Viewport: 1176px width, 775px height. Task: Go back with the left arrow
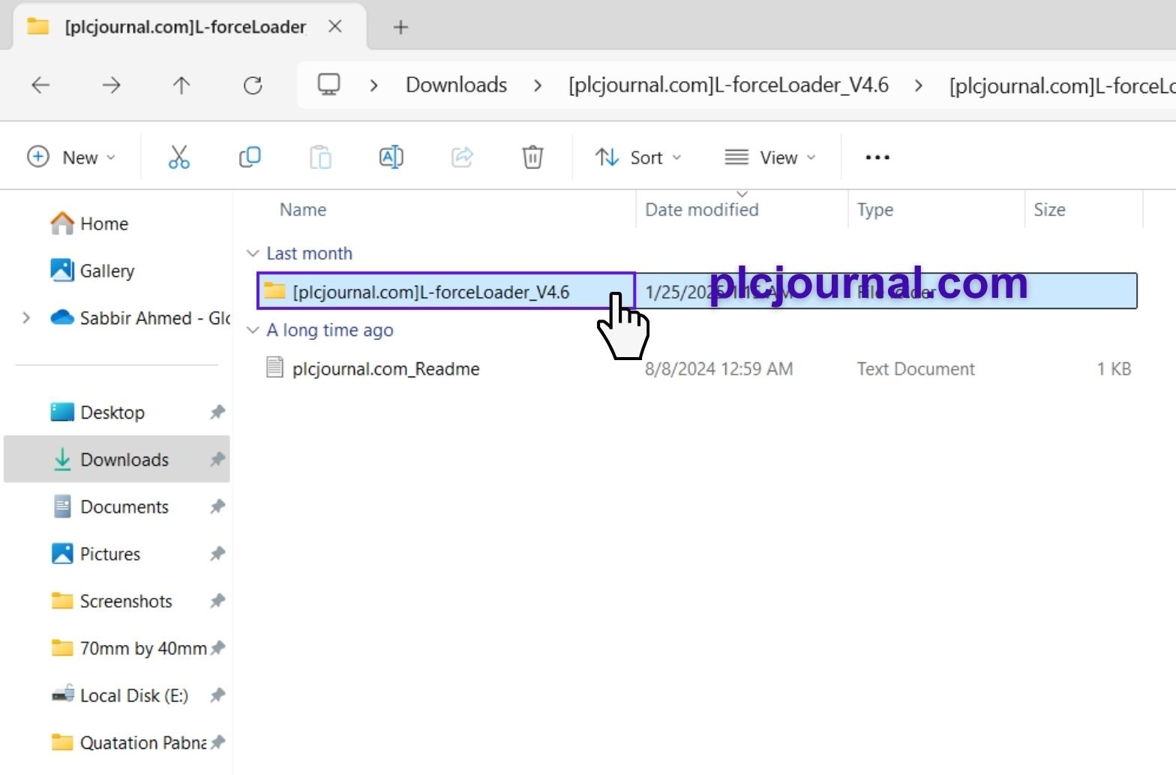click(x=40, y=86)
